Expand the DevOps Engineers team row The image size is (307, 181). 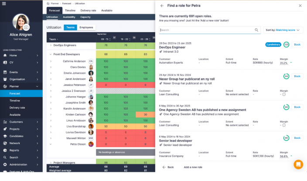(50, 45)
